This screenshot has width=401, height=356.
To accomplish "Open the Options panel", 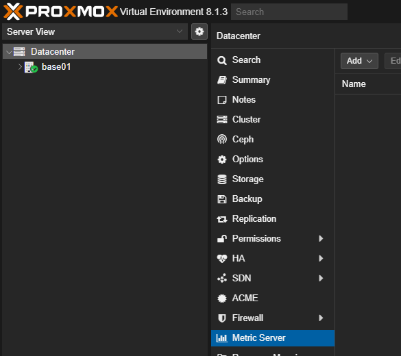I will [x=273, y=159].
